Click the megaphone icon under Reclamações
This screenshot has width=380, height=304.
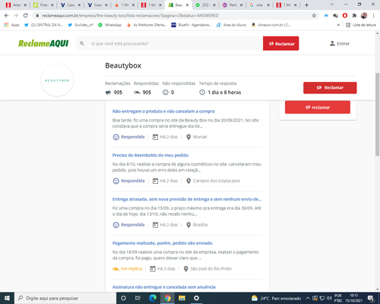pos(108,93)
